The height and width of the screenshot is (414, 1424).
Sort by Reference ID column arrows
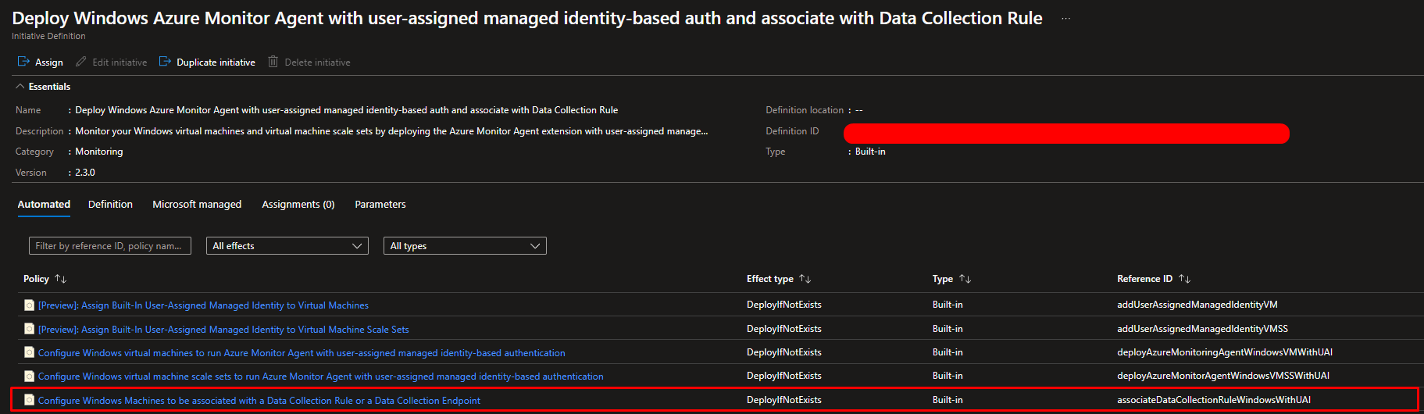[x=1185, y=279]
